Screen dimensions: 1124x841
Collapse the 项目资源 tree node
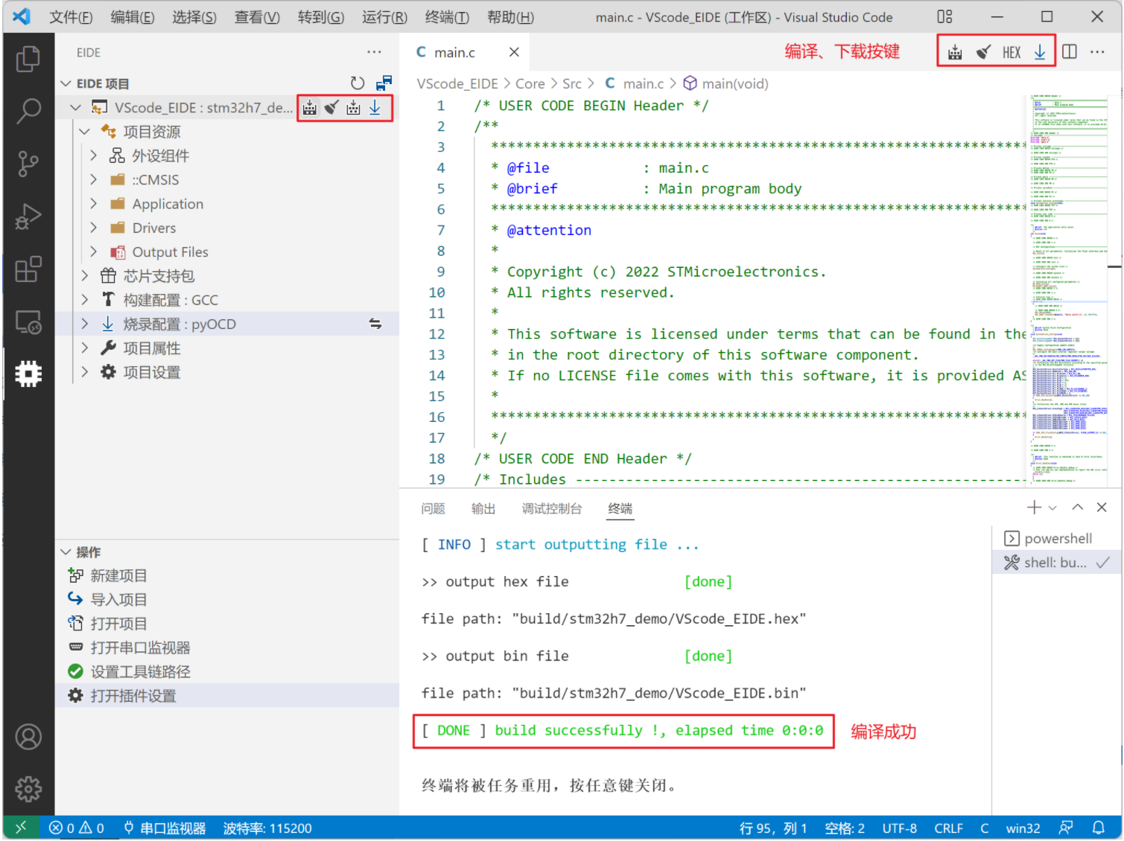click(84, 132)
